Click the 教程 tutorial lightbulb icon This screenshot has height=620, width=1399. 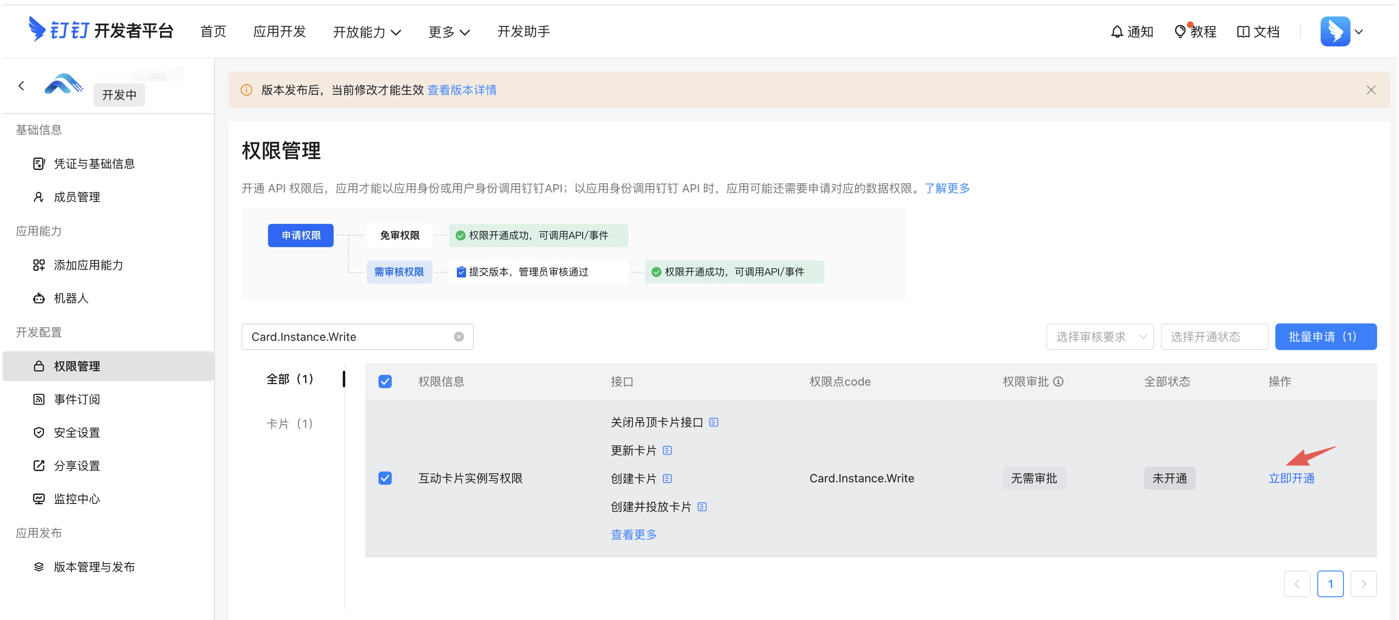click(1180, 31)
